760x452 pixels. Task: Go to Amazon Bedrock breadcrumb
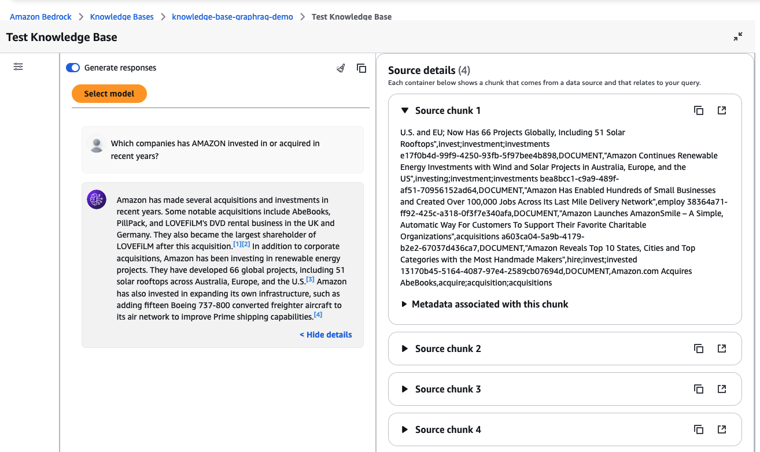click(x=40, y=17)
